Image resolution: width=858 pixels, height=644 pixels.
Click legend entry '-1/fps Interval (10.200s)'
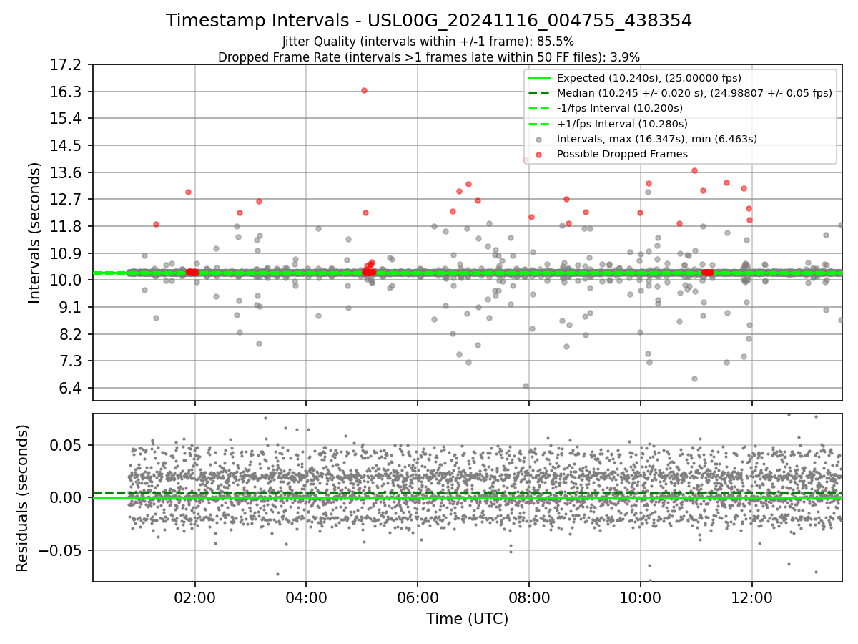coord(619,108)
